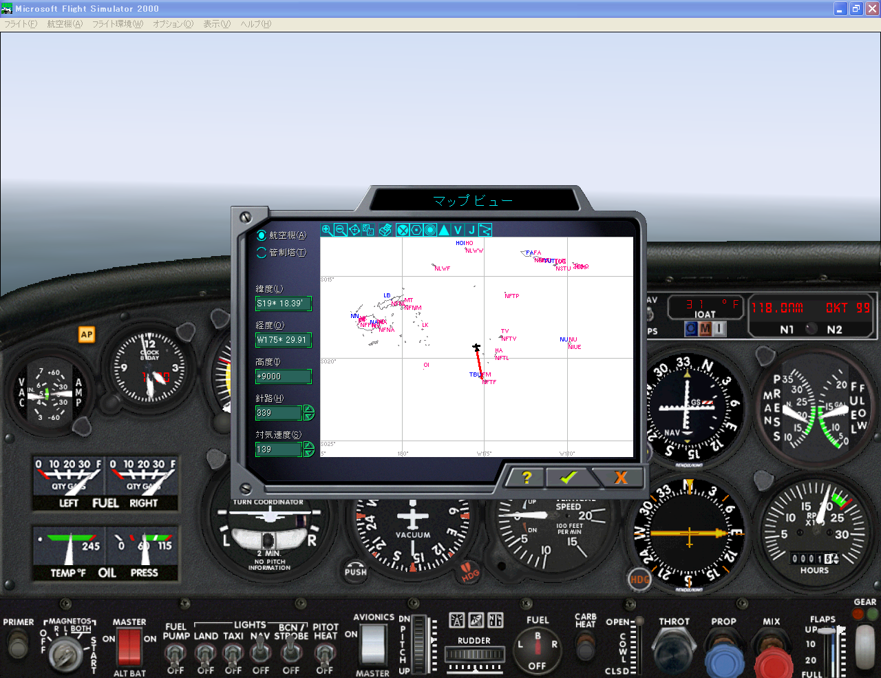Toggle the FUEL PUMP switch
This screenshot has height=678, width=881.
tap(176, 655)
